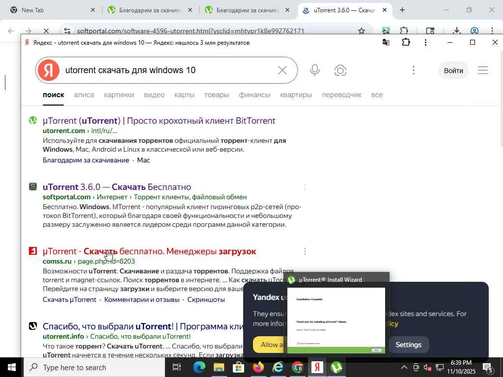Viewport: 503px width, 377px height.
Task: Open Yandex vertical dots options menu
Action: (x=414, y=70)
